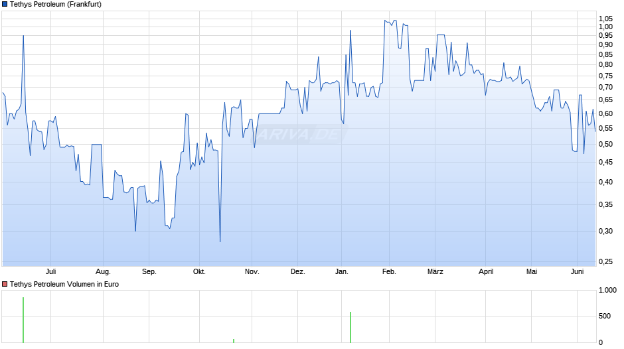Click the 0,40 price axis value
624x349 pixels.
point(605,182)
